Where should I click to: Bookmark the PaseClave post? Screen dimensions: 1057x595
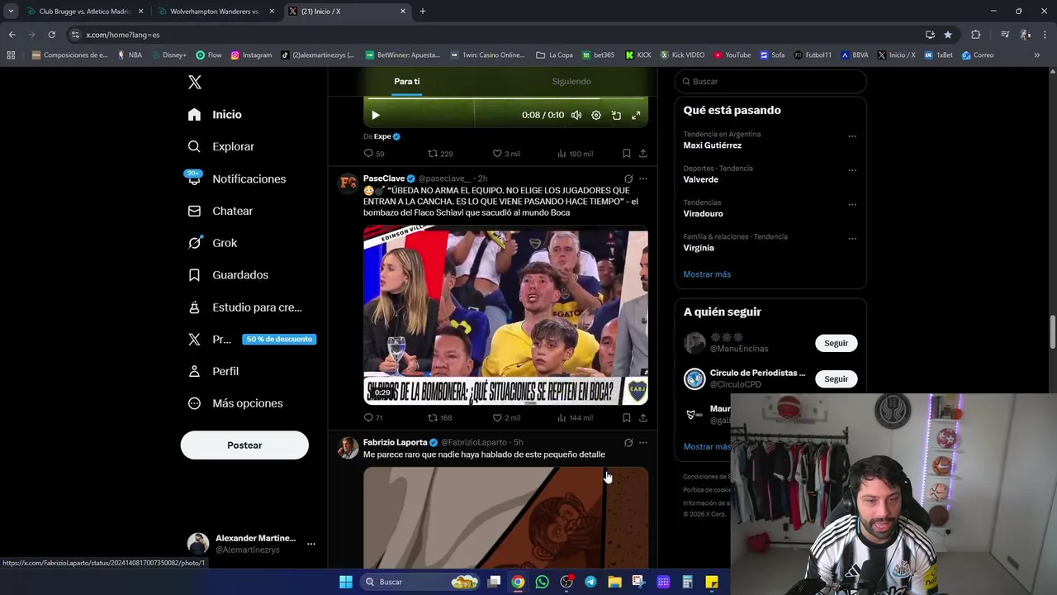click(627, 418)
